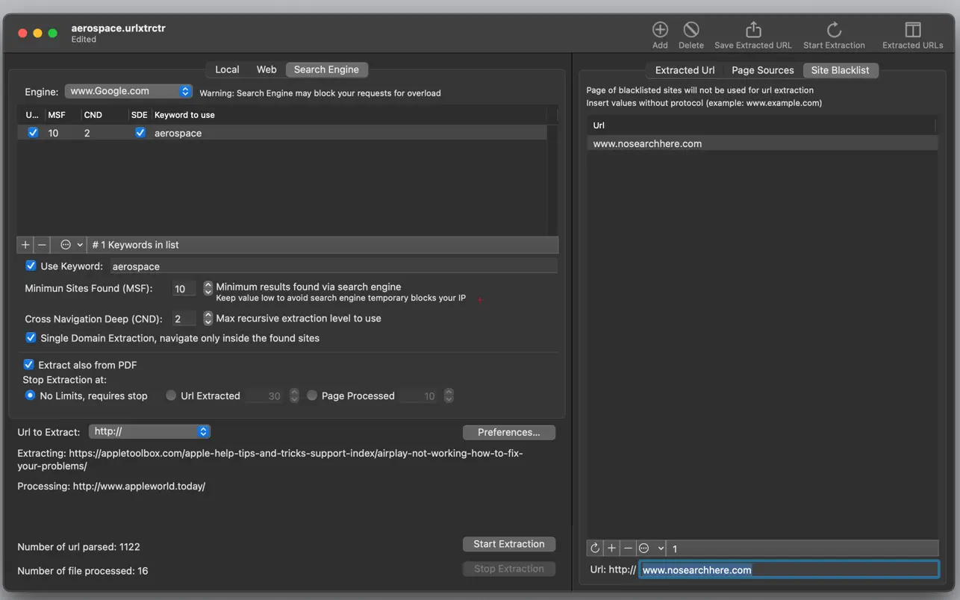Viewport: 960px width, 600px height.
Task: Toggle the Use Keyword checkbox
Action: tap(31, 266)
